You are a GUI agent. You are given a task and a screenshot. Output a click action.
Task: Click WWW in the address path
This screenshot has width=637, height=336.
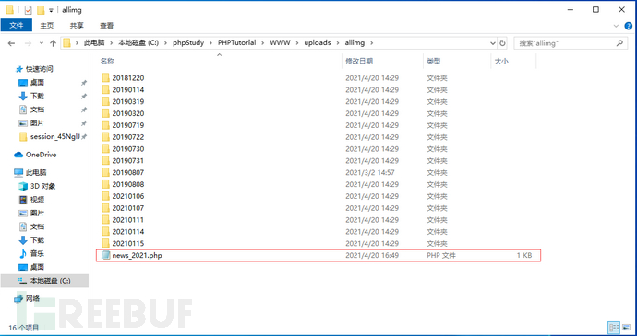(x=280, y=42)
